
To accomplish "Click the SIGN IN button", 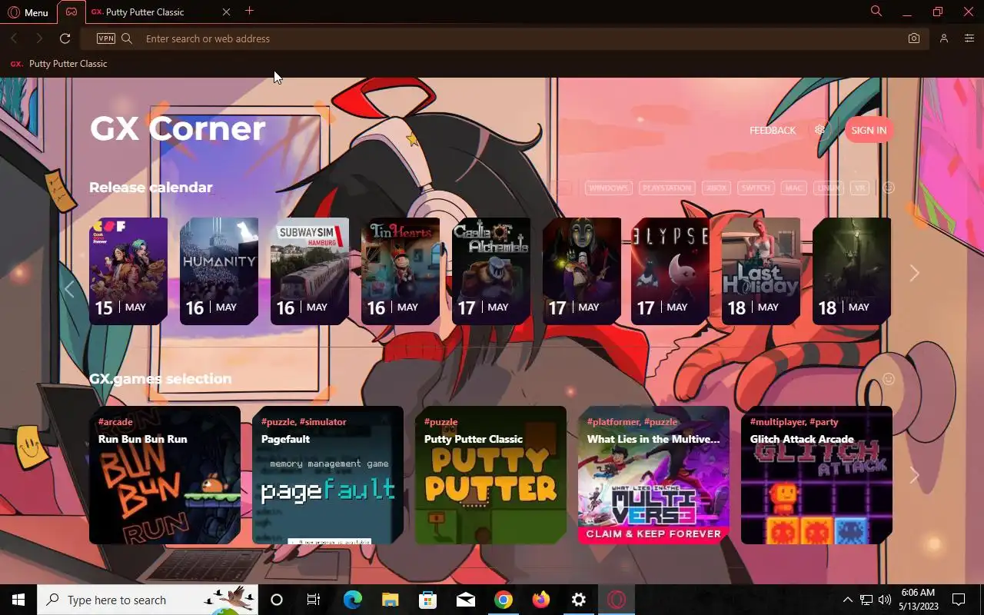I will tap(869, 131).
